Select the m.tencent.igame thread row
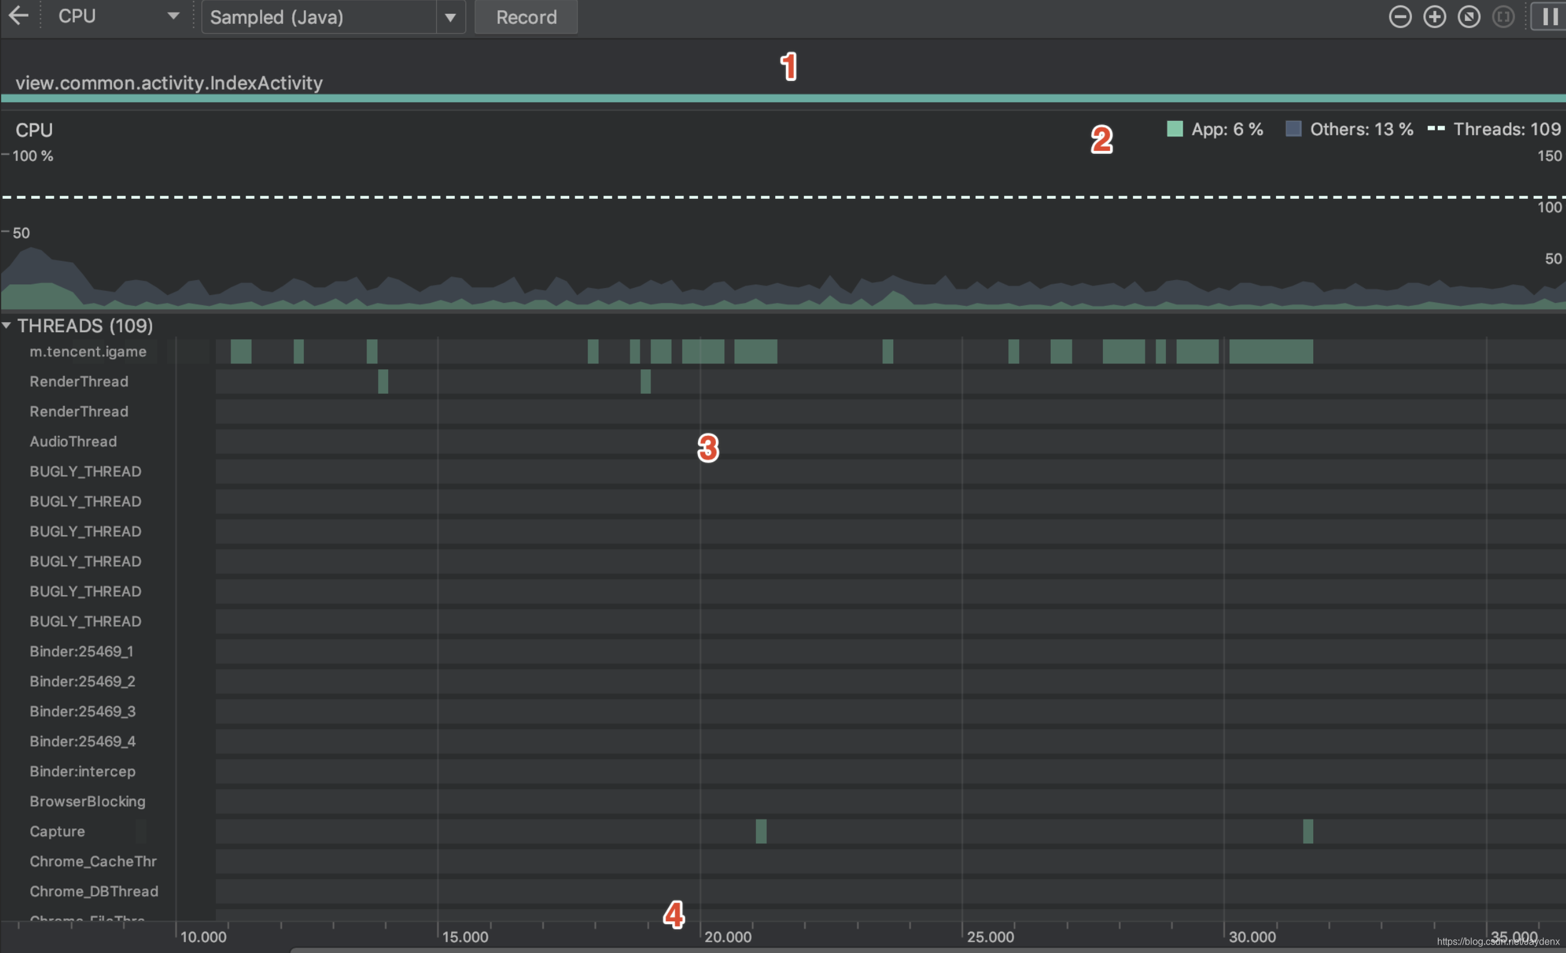The image size is (1566, 953). (x=87, y=352)
